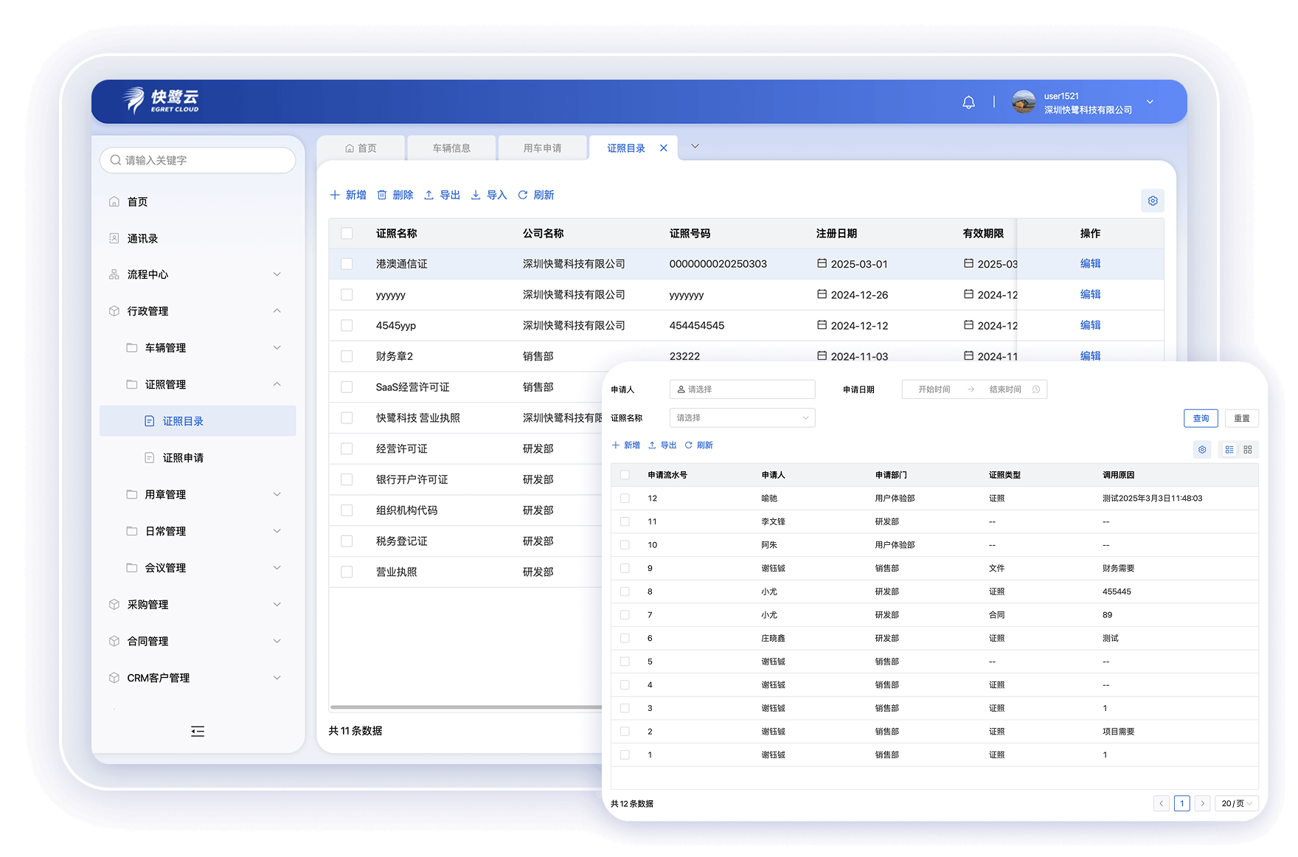Screen dimensions: 1298x857
Task: Click the user avatar picture
Action: click(1024, 103)
